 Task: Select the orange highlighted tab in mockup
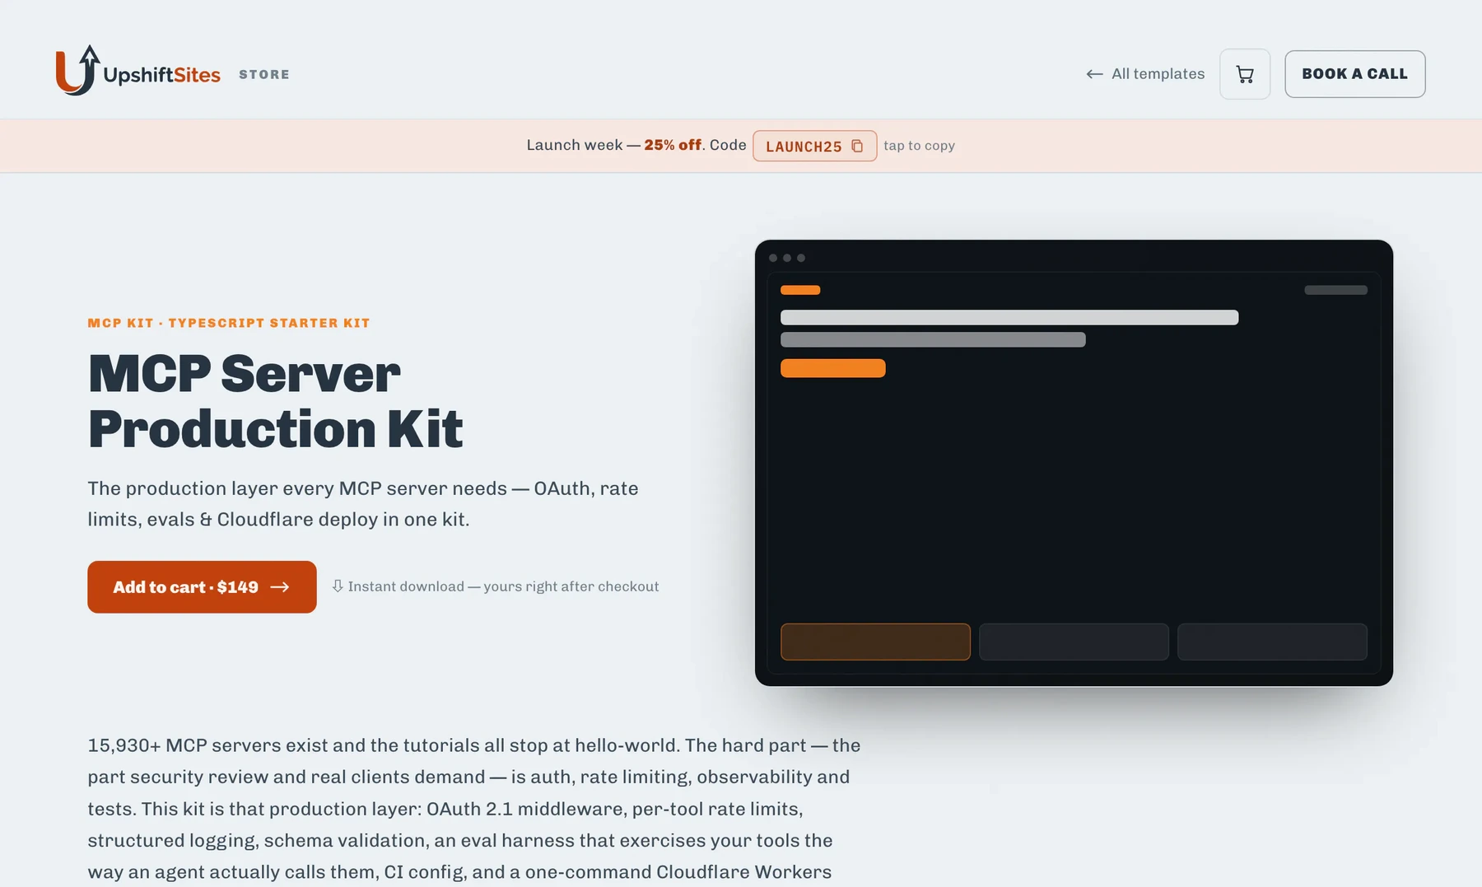pyautogui.click(x=875, y=642)
